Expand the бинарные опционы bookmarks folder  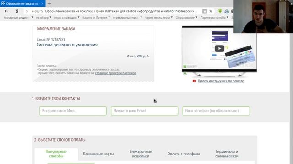(x=18, y=17)
